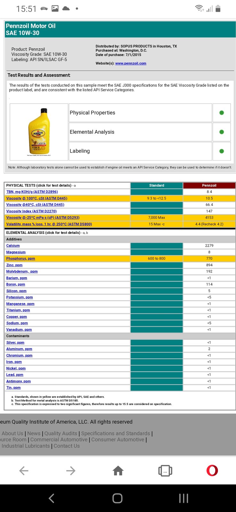This screenshot has width=236, height=512.
Task: Open the Opera menu
Action: [212, 470]
